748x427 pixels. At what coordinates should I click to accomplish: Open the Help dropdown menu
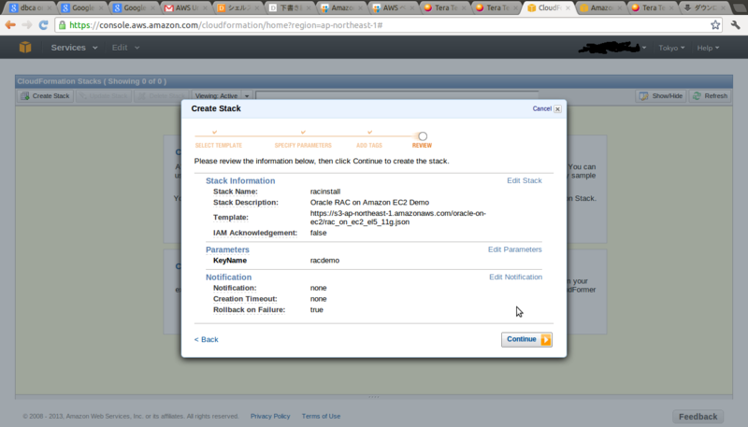pos(708,48)
